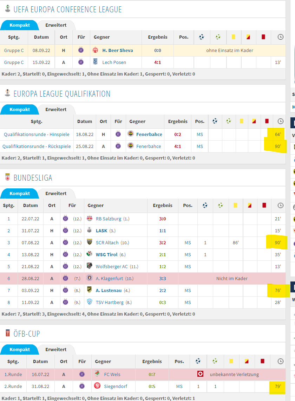Click red injury cross icon in FC Wels row
This screenshot has height=401, width=295.
click(201, 374)
